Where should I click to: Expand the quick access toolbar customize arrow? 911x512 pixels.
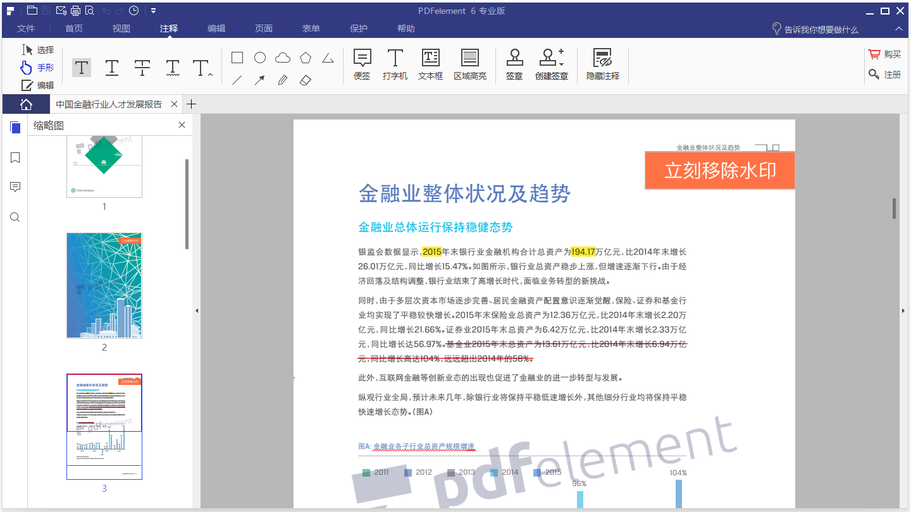pyautogui.click(x=154, y=11)
